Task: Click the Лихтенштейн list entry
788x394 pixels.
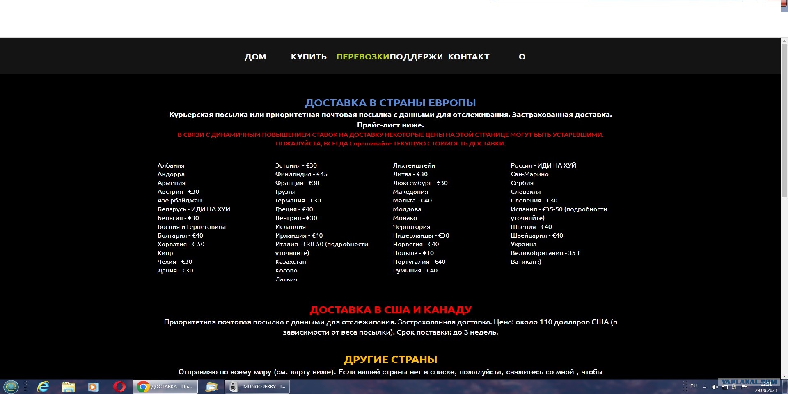Action: pyautogui.click(x=414, y=165)
